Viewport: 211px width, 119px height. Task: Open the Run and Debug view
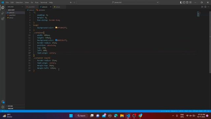point(3,13)
